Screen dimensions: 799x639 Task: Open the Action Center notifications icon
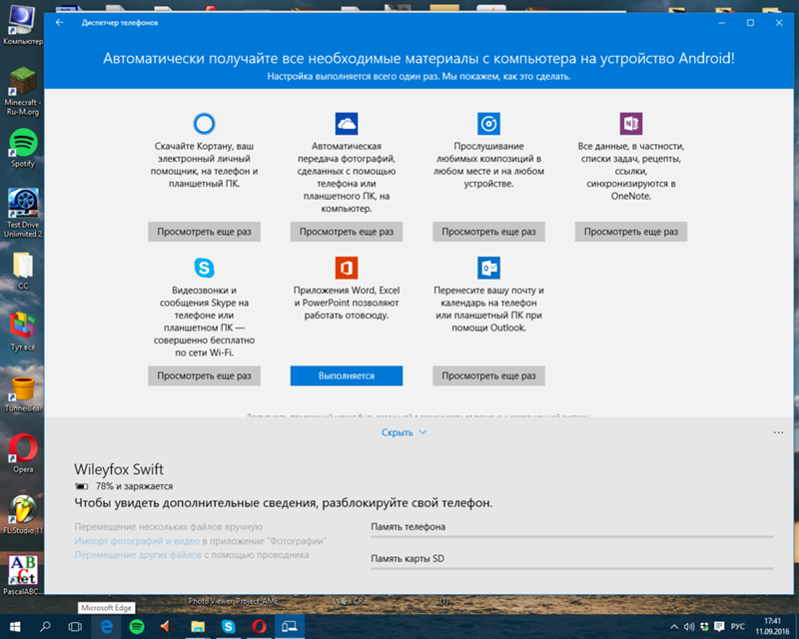719,627
